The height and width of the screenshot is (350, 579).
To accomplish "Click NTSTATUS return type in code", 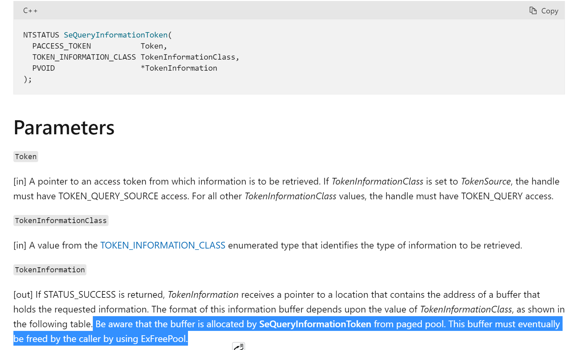I will pos(41,35).
